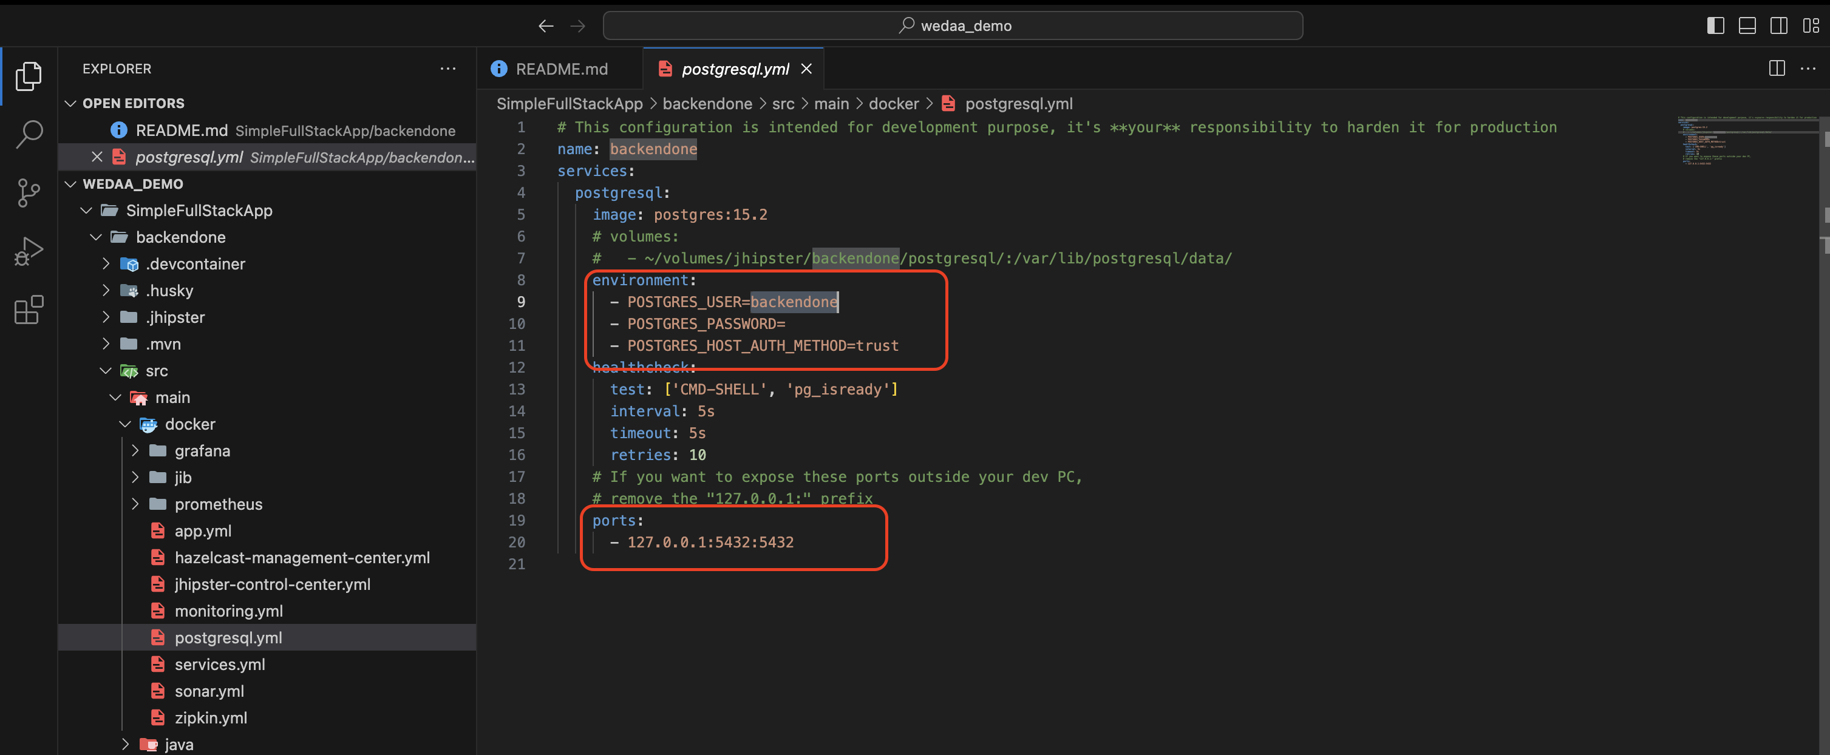Screen dimensions: 1830x755
Task: Open README.md from Open Editors list
Action: pyautogui.click(x=267, y=130)
